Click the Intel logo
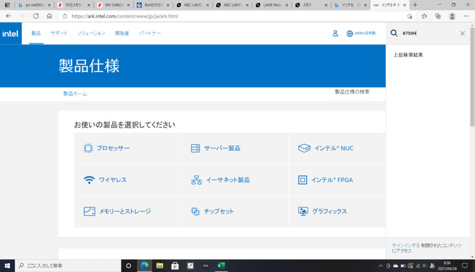The image size is (475, 272). (x=10, y=33)
